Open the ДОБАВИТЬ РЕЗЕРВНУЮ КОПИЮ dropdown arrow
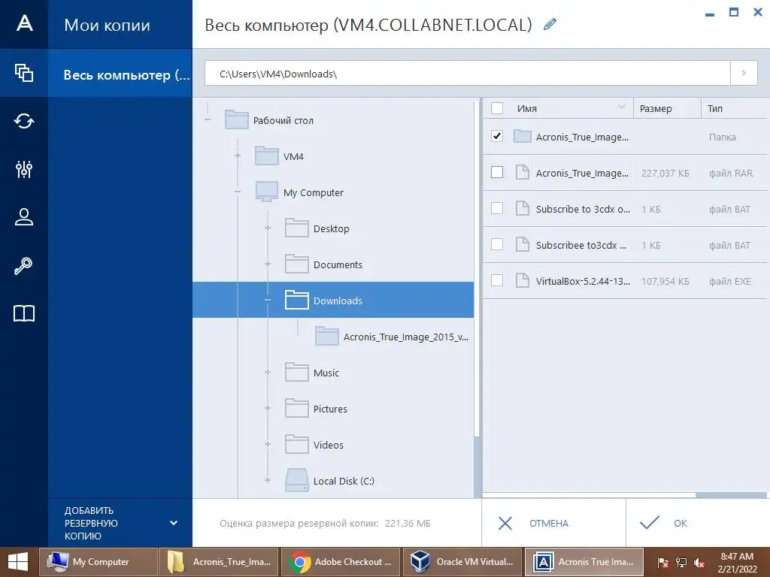This screenshot has width=770, height=577. coord(174,523)
